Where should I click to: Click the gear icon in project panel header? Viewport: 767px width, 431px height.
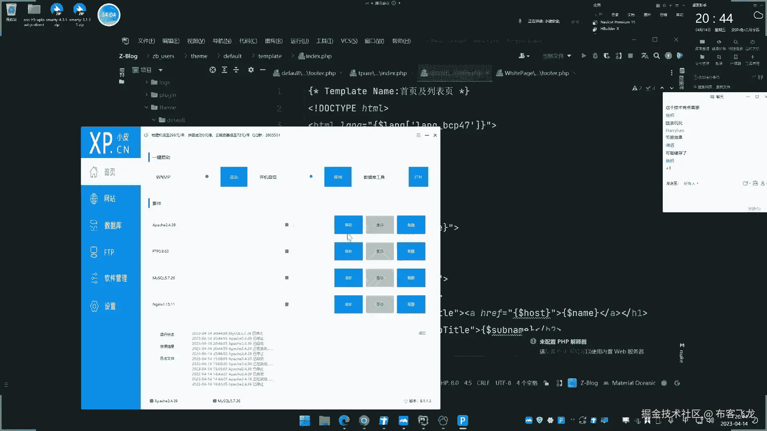[251, 70]
